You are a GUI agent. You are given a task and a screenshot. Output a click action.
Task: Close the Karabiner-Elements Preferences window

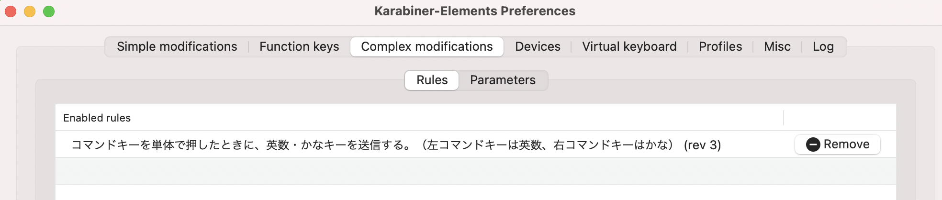[11, 11]
